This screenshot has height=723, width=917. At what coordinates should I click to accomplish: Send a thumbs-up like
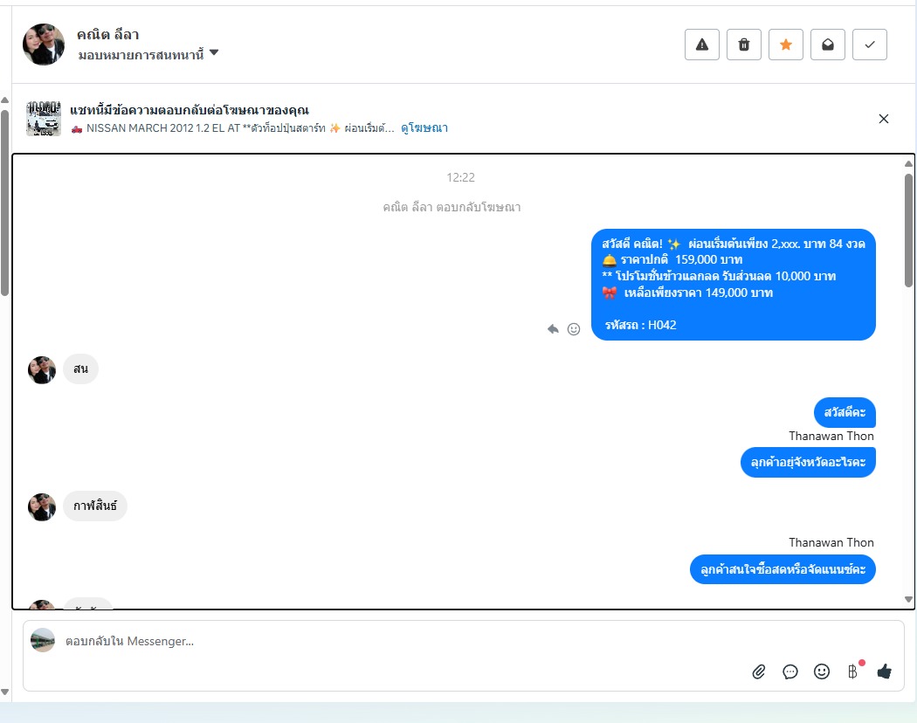[x=884, y=671]
